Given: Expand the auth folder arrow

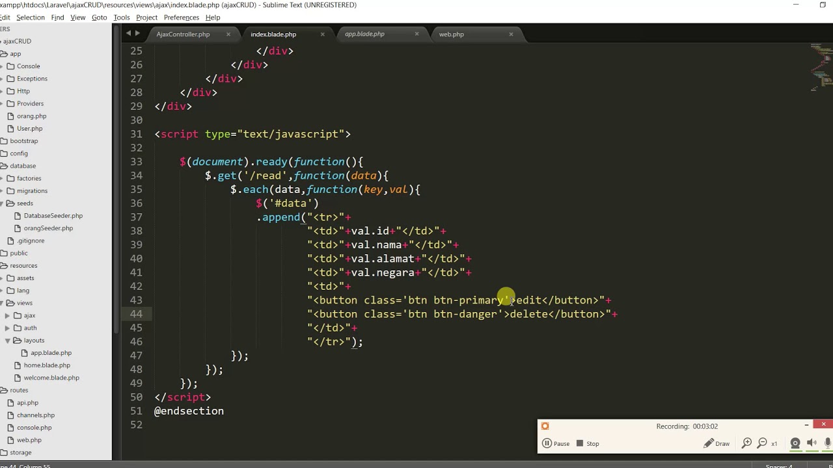Looking at the screenshot, I should pos(8,328).
